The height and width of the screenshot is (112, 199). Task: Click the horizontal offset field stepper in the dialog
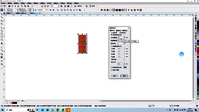[125, 37]
